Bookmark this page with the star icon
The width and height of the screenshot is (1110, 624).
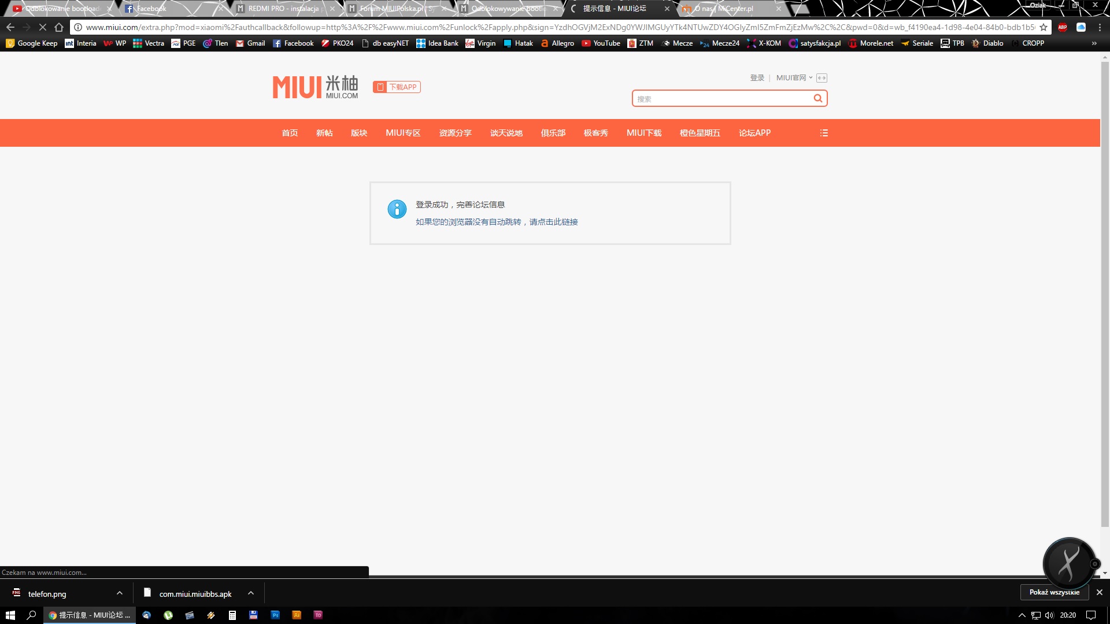pyautogui.click(x=1043, y=27)
